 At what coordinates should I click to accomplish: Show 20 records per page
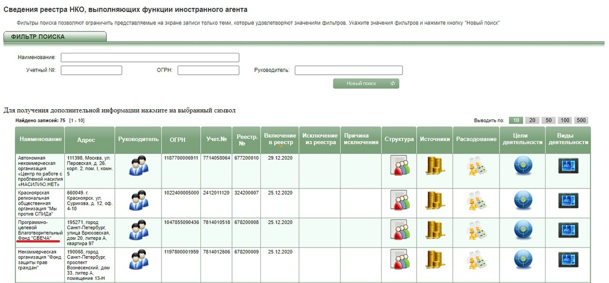point(532,120)
